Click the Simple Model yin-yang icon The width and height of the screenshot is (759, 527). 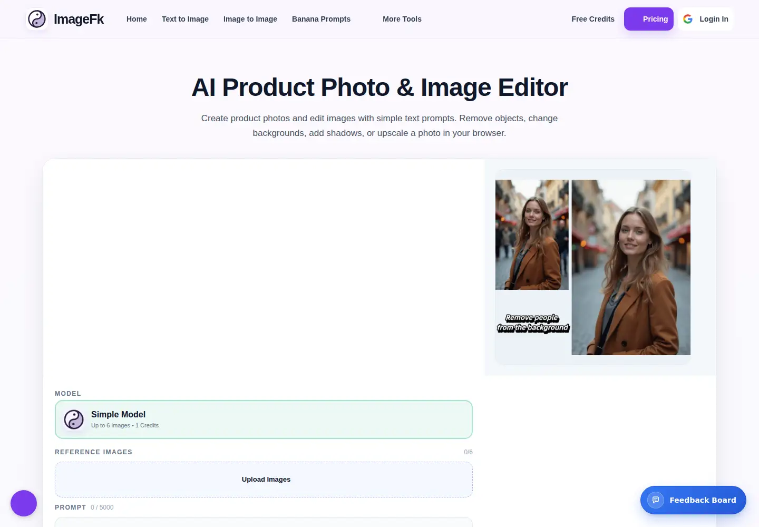point(74,419)
